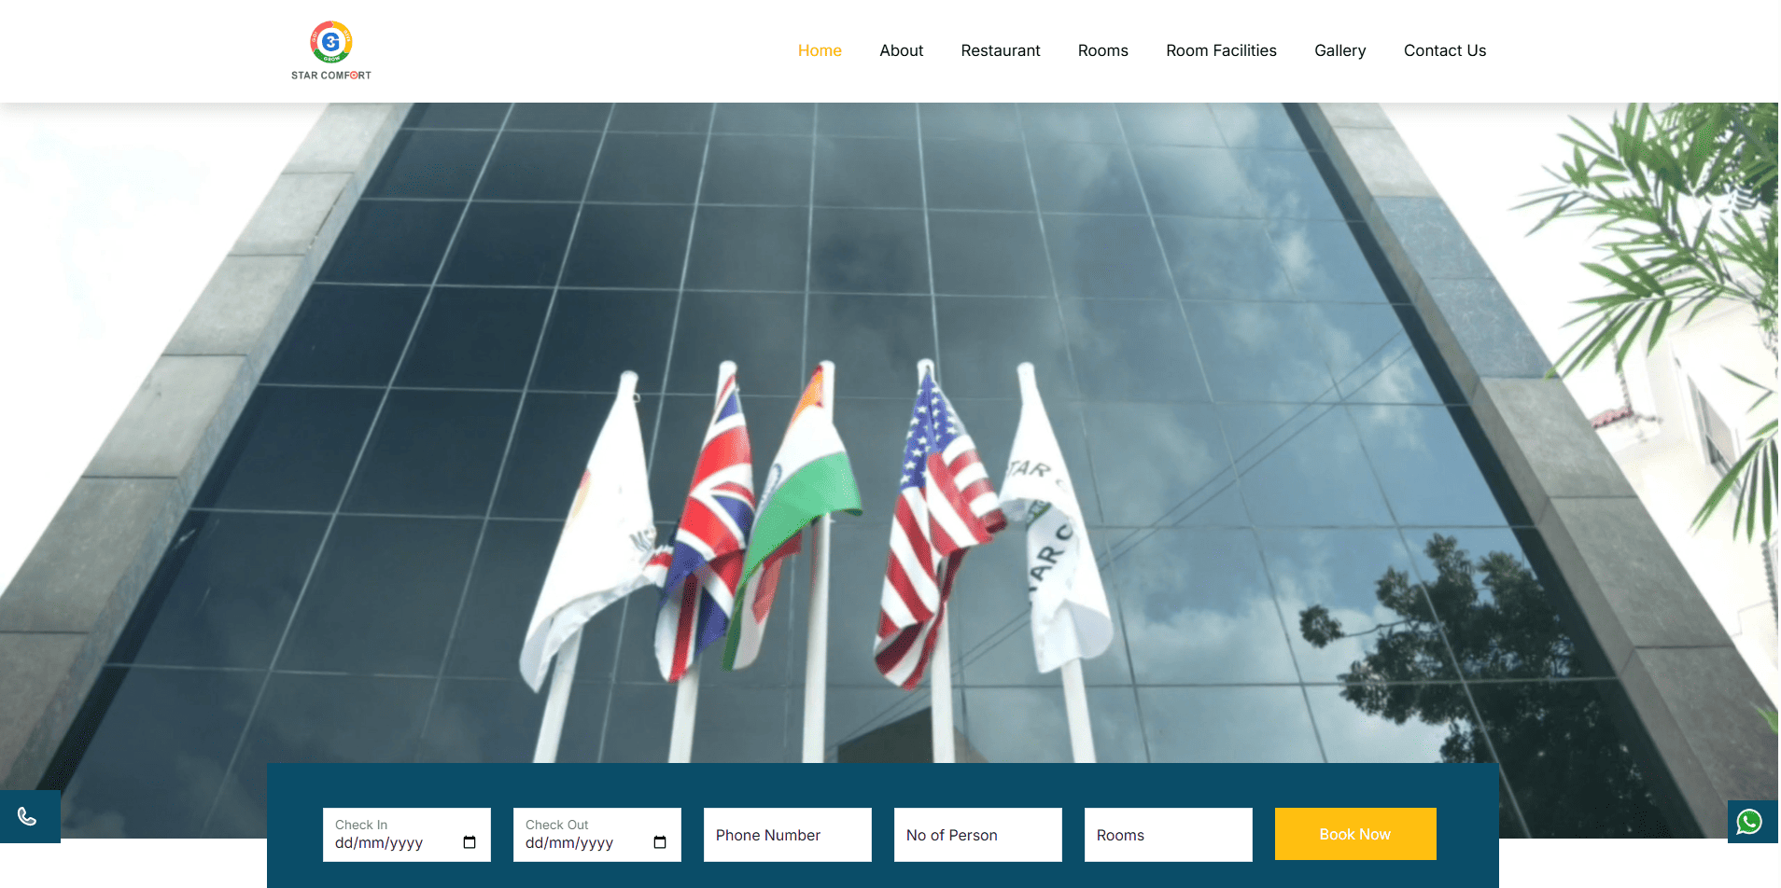
Task: Select the Rooms field in the booking form
Action: [x=1168, y=835]
